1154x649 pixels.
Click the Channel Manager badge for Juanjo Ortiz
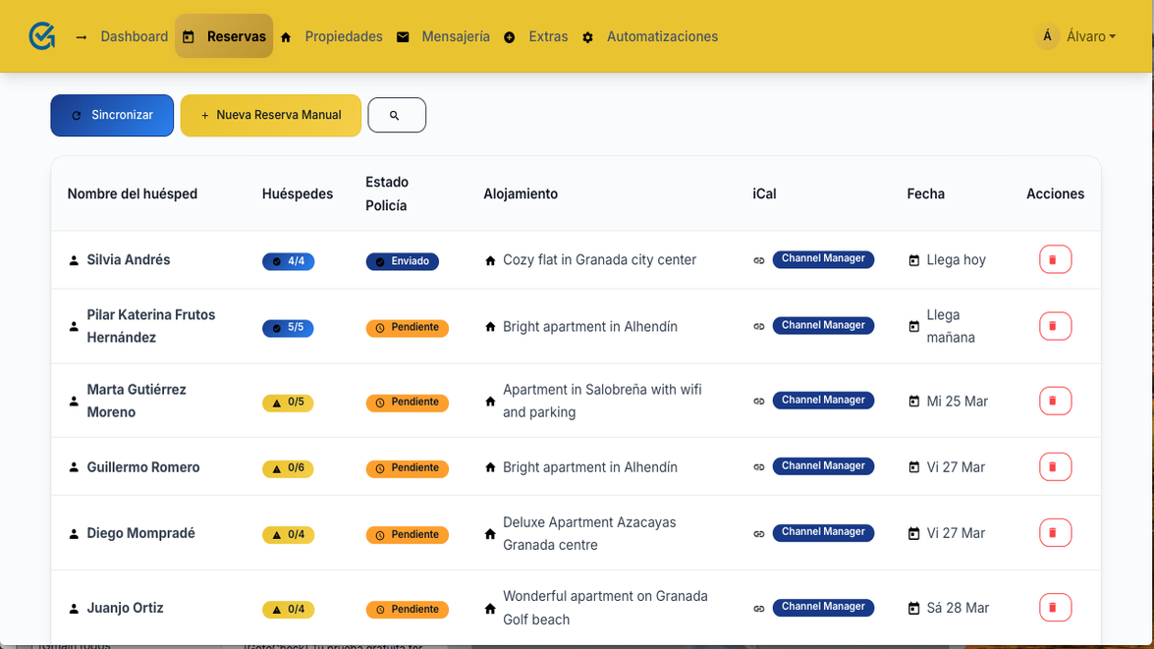[823, 607]
